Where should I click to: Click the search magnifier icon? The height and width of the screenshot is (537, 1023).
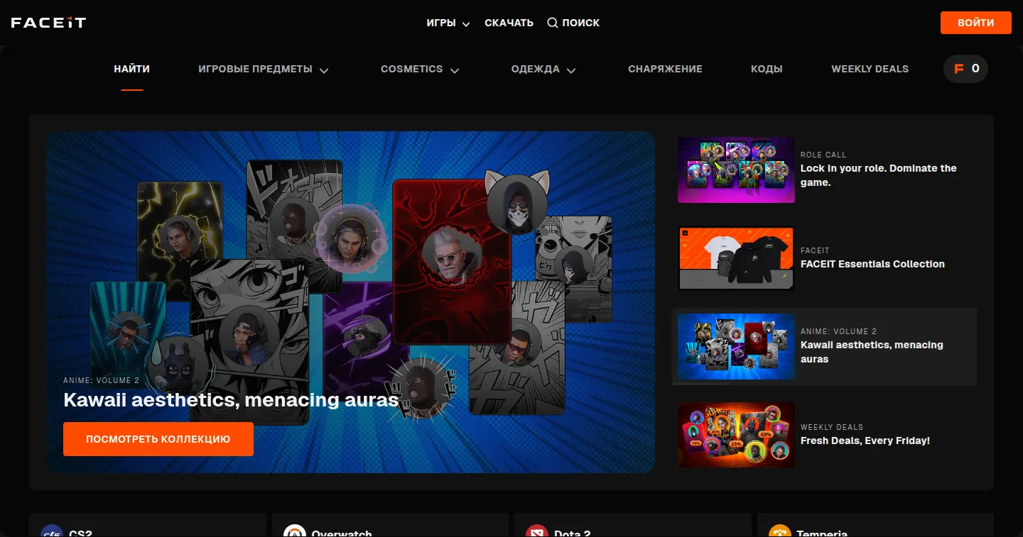click(x=552, y=23)
